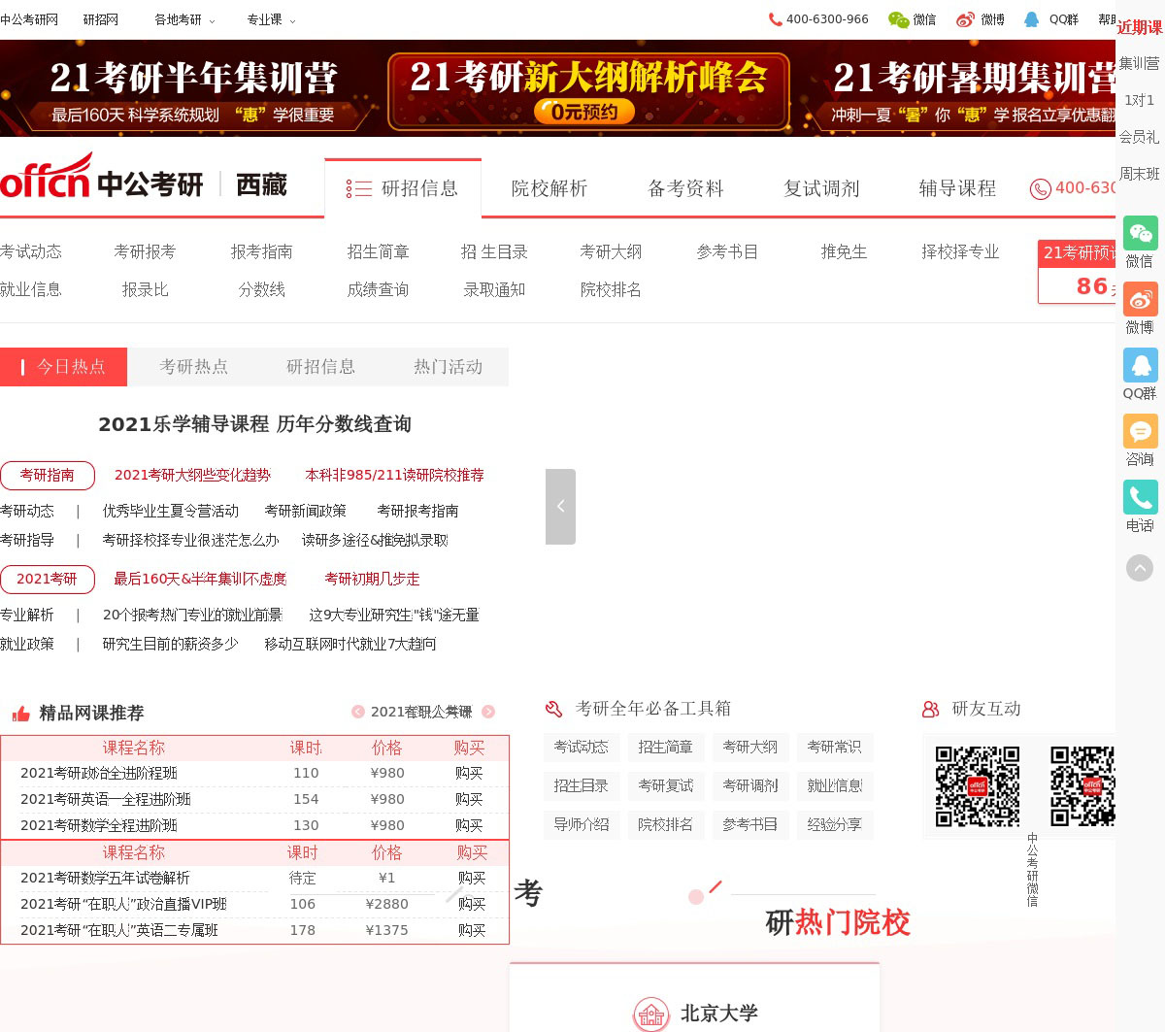1165x1032 pixels.
Task: Click the offcn 中公考研 logo
Action: [x=102, y=180]
